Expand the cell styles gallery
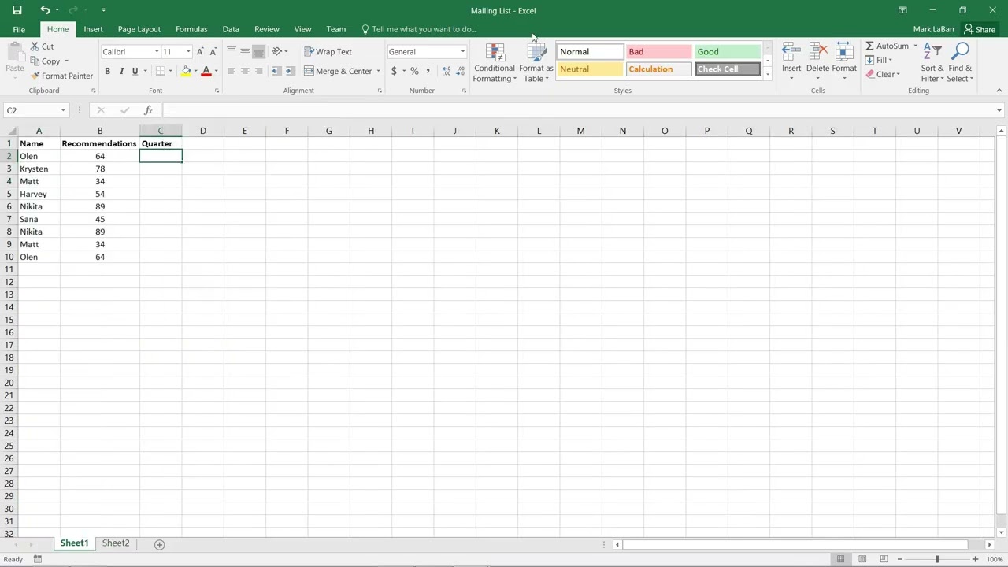This screenshot has height=567, width=1008. pyautogui.click(x=768, y=75)
